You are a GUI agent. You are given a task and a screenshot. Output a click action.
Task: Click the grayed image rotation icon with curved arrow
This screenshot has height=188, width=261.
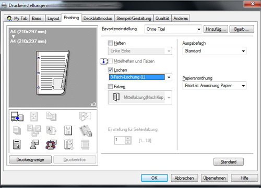(x=85, y=116)
